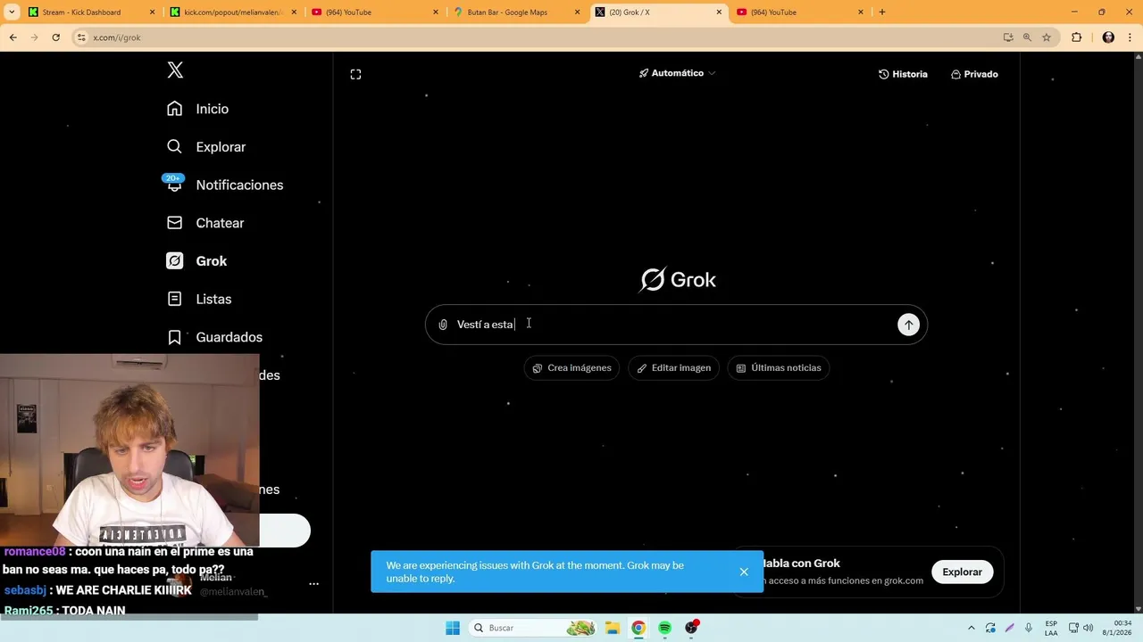Close the Butan Bar Google Maps tab
This screenshot has width=1143, height=642.
[577, 12]
